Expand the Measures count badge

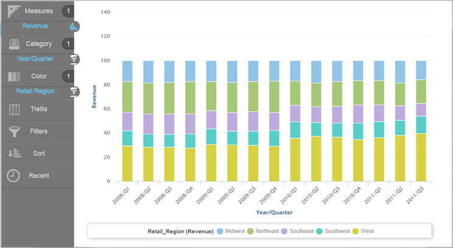pos(68,11)
